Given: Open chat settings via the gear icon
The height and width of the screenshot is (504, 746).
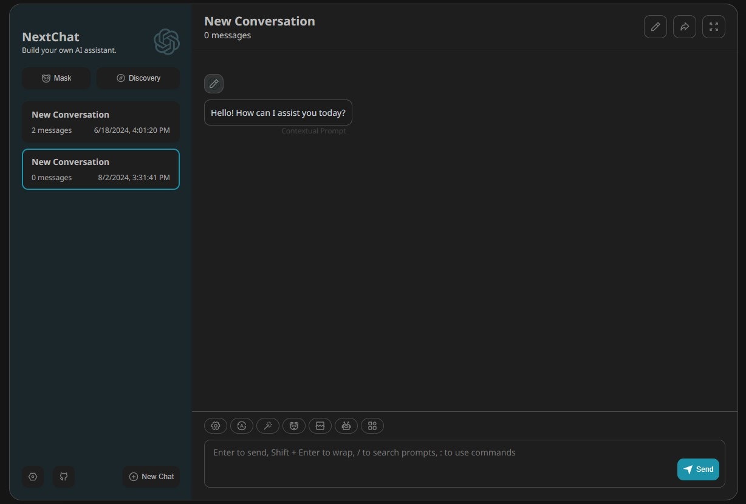Looking at the screenshot, I should [x=216, y=426].
